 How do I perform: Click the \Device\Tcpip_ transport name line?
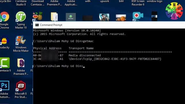click(x=115, y=59)
